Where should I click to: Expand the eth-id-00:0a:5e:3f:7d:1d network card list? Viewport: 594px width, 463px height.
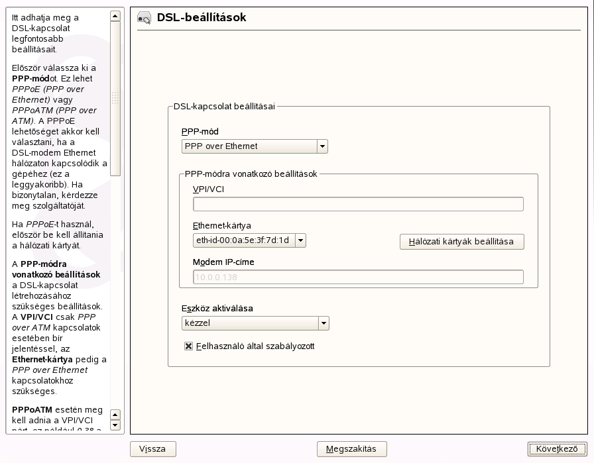coord(242,240)
